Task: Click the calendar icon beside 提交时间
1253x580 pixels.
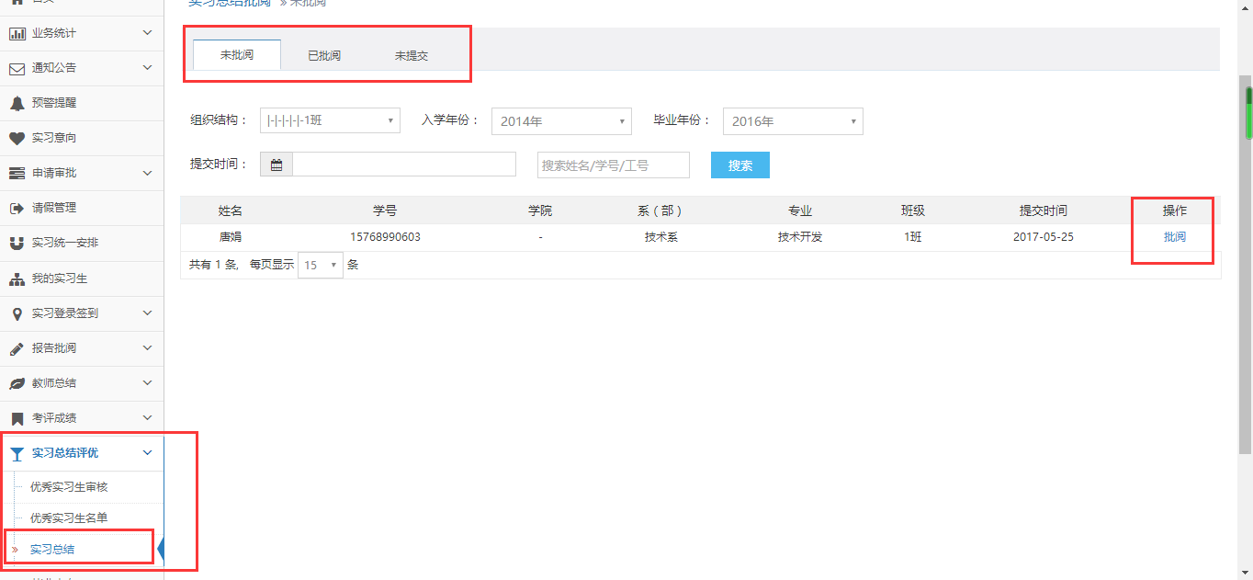Action: [277, 165]
